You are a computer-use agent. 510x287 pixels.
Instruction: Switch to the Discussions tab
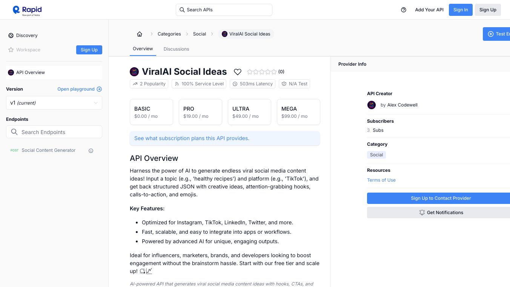(176, 49)
